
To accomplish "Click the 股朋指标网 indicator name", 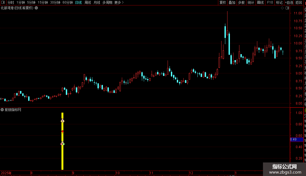I will pyautogui.click(x=13, y=110).
